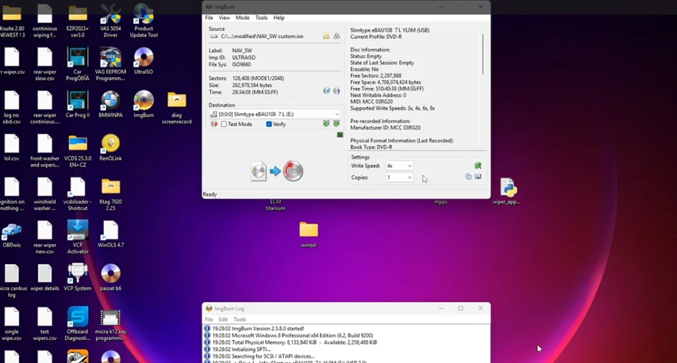
Task: Uncheck the Verify checkbox
Action: pyautogui.click(x=269, y=124)
